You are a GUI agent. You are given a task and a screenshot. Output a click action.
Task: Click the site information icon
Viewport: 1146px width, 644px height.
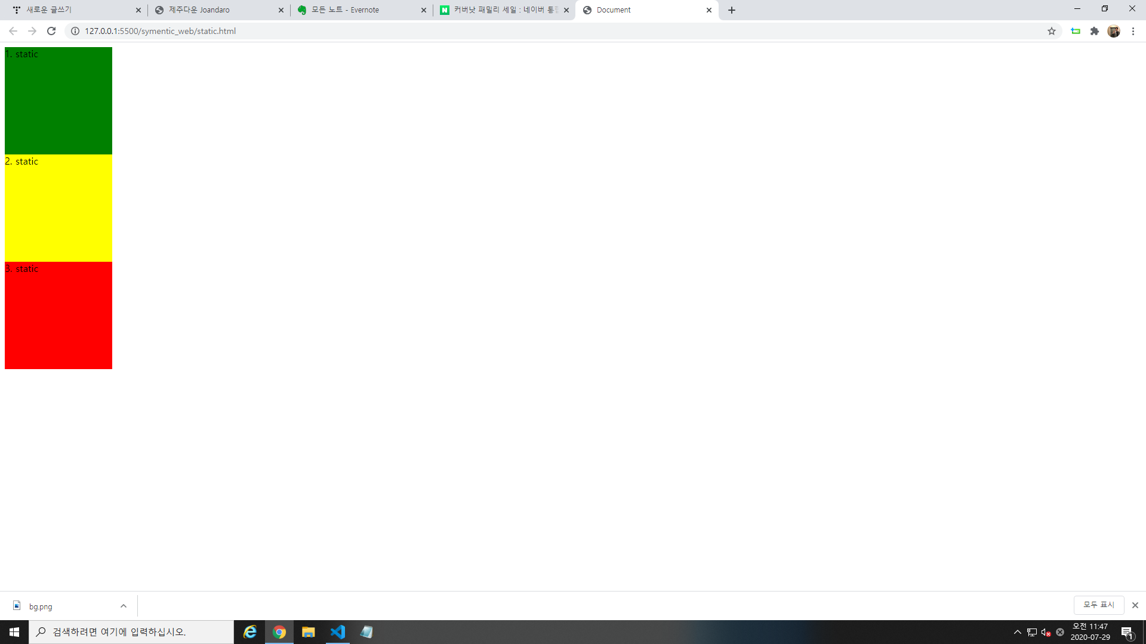point(75,31)
